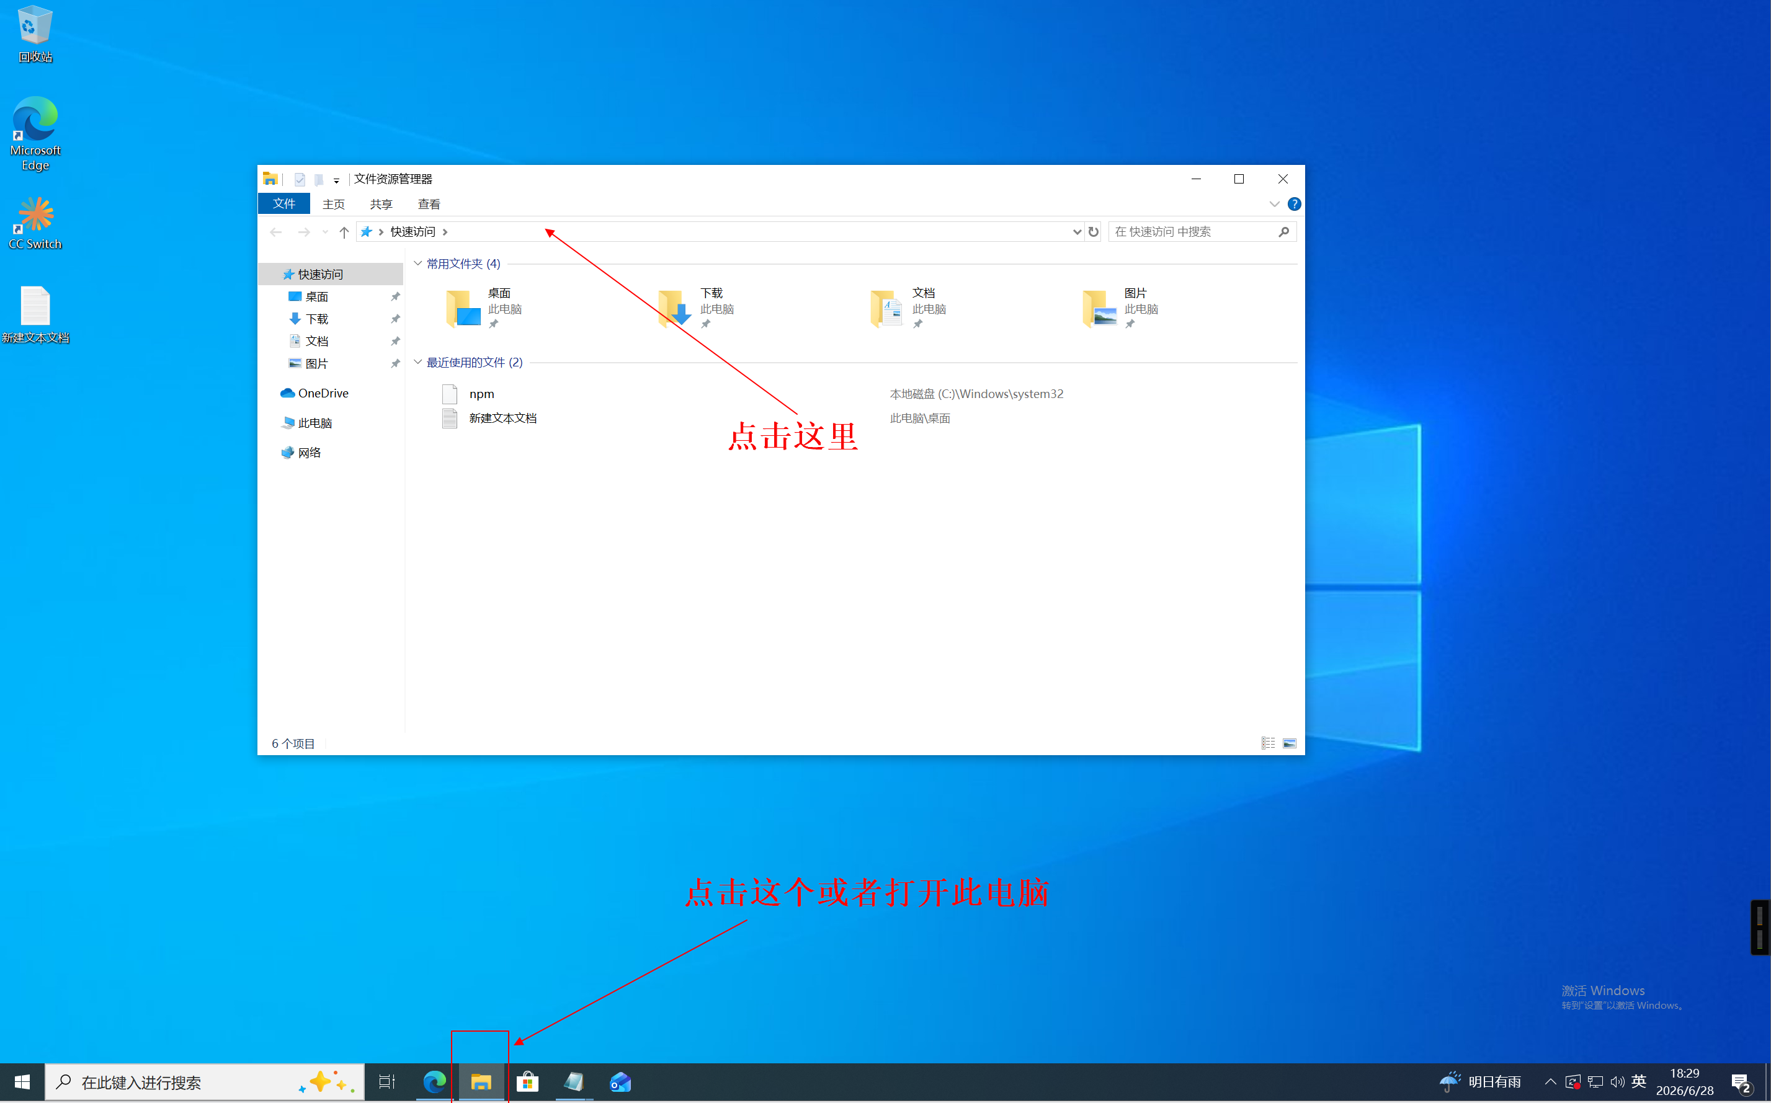Click the taskbar search box
The height and width of the screenshot is (1103, 1771).
205,1083
